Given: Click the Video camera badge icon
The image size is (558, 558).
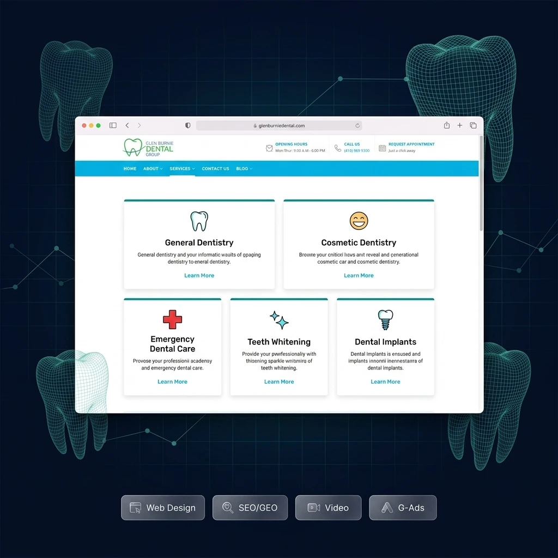Looking at the screenshot, I should click(x=313, y=507).
